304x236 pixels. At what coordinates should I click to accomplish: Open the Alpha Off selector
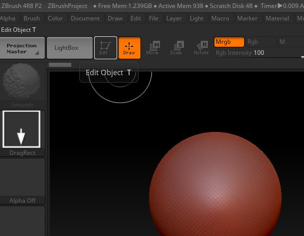pyautogui.click(x=22, y=181)
